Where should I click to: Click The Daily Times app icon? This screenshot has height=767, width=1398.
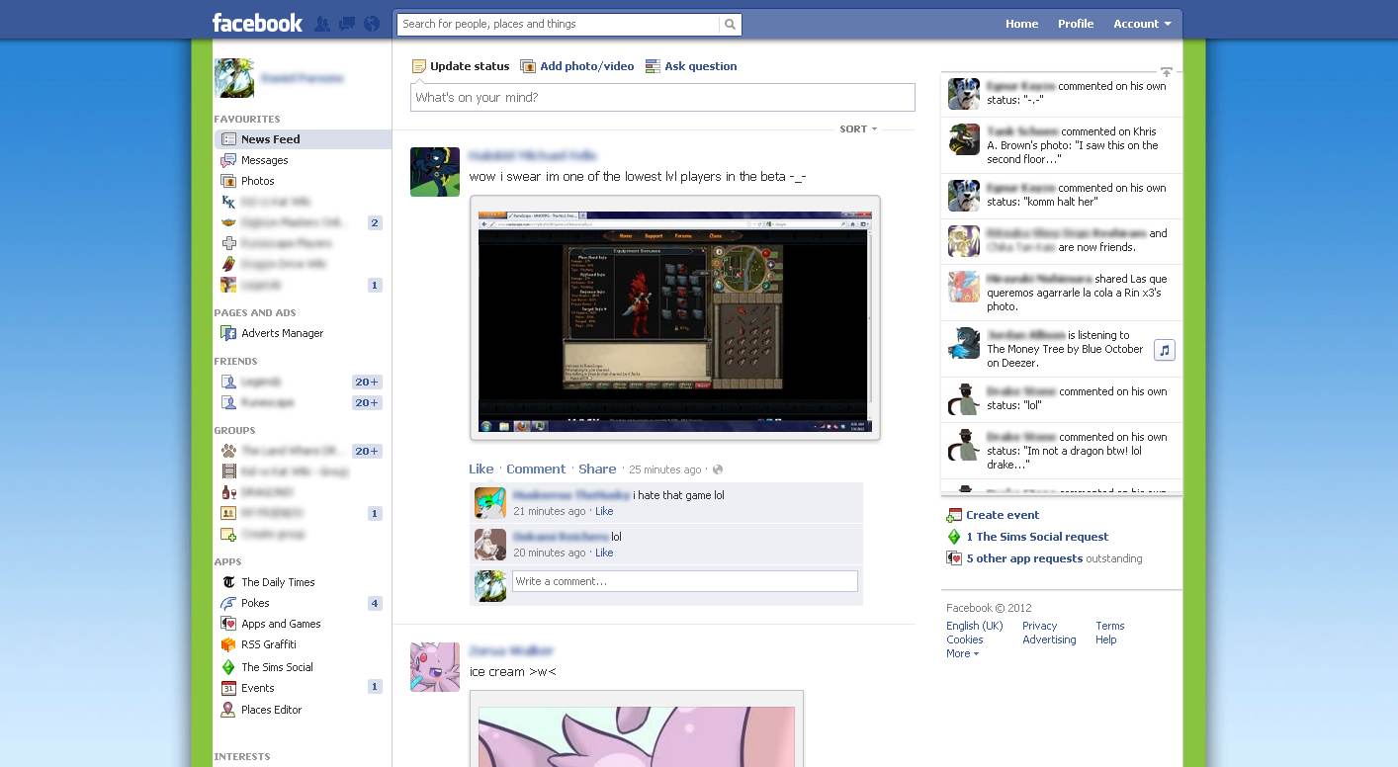click(228, 582)
